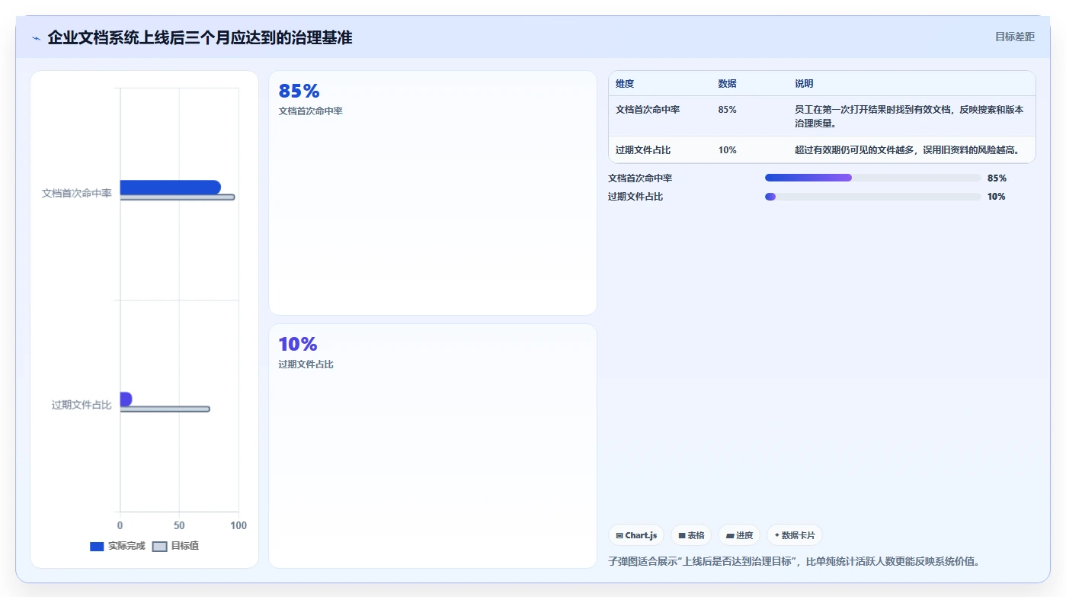Click the 10% data card value

point(298,345)
